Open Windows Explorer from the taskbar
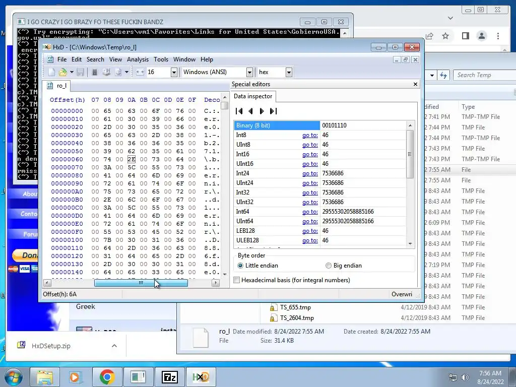The height and width of the screenshot is (387, 516). pyautogui.click(x=45, y=377)
